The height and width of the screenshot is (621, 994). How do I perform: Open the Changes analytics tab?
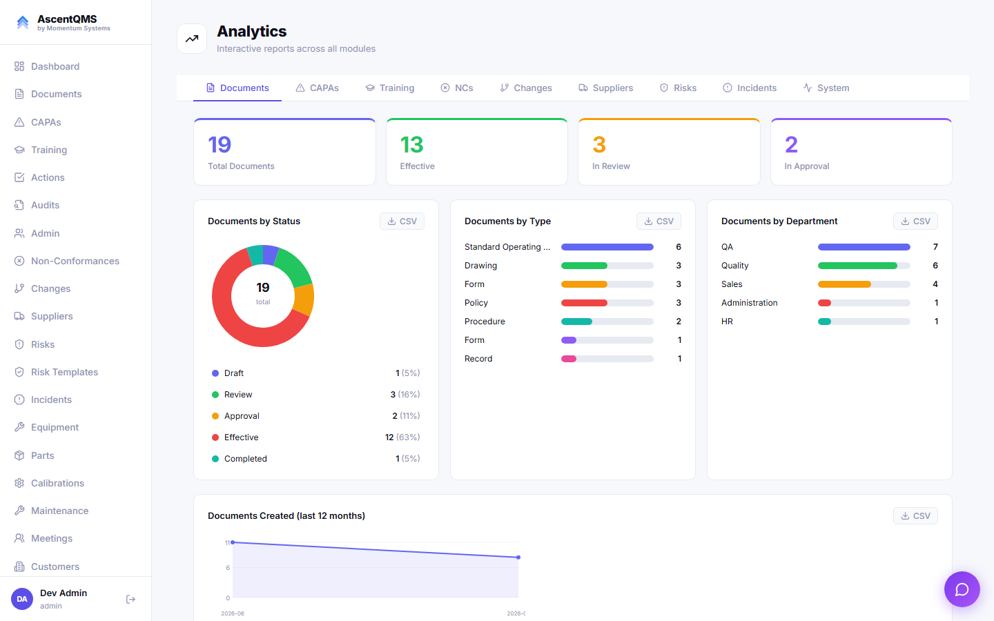pyautogui.click(x=526, y=88)
